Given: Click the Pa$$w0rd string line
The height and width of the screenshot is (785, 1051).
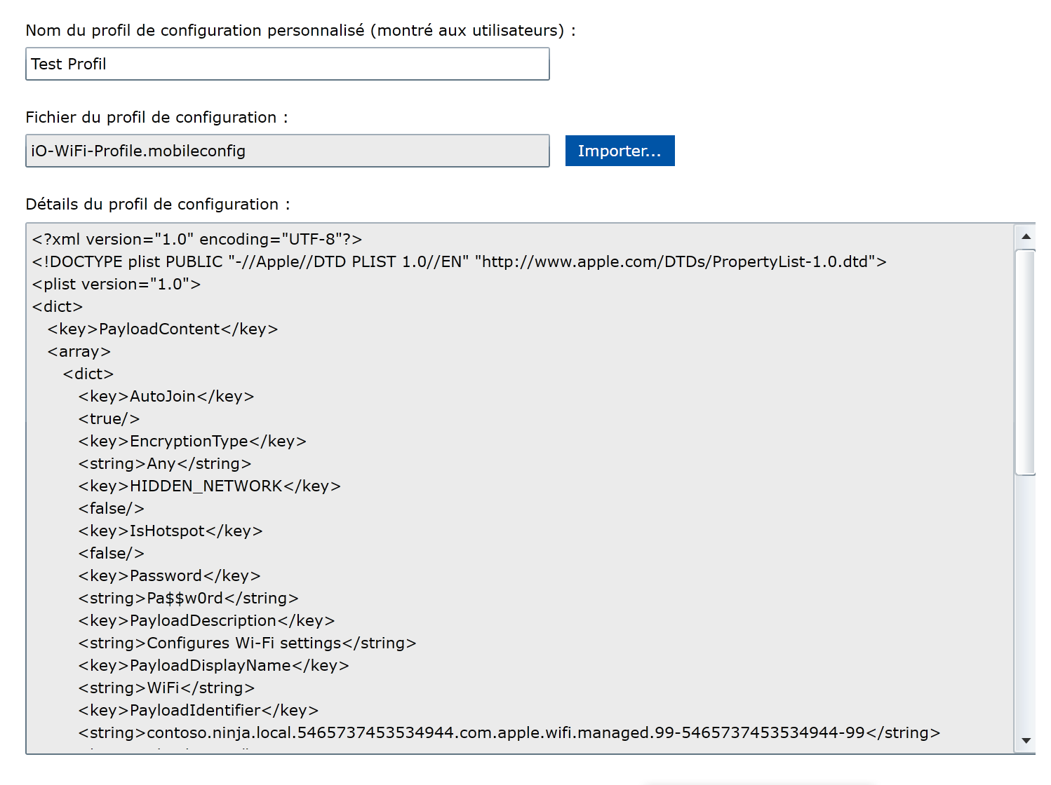Looking at the screenshot, I should point(188,599).
